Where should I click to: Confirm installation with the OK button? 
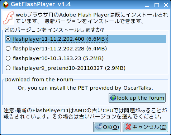point(107,127)
